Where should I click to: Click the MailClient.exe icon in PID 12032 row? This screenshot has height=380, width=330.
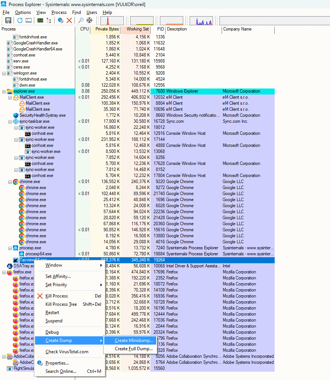pyautogui.click(x=16, y=98)
